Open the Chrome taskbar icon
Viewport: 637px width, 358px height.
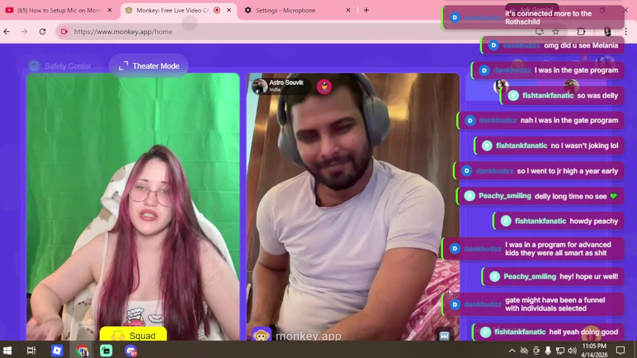coord(82,351)
